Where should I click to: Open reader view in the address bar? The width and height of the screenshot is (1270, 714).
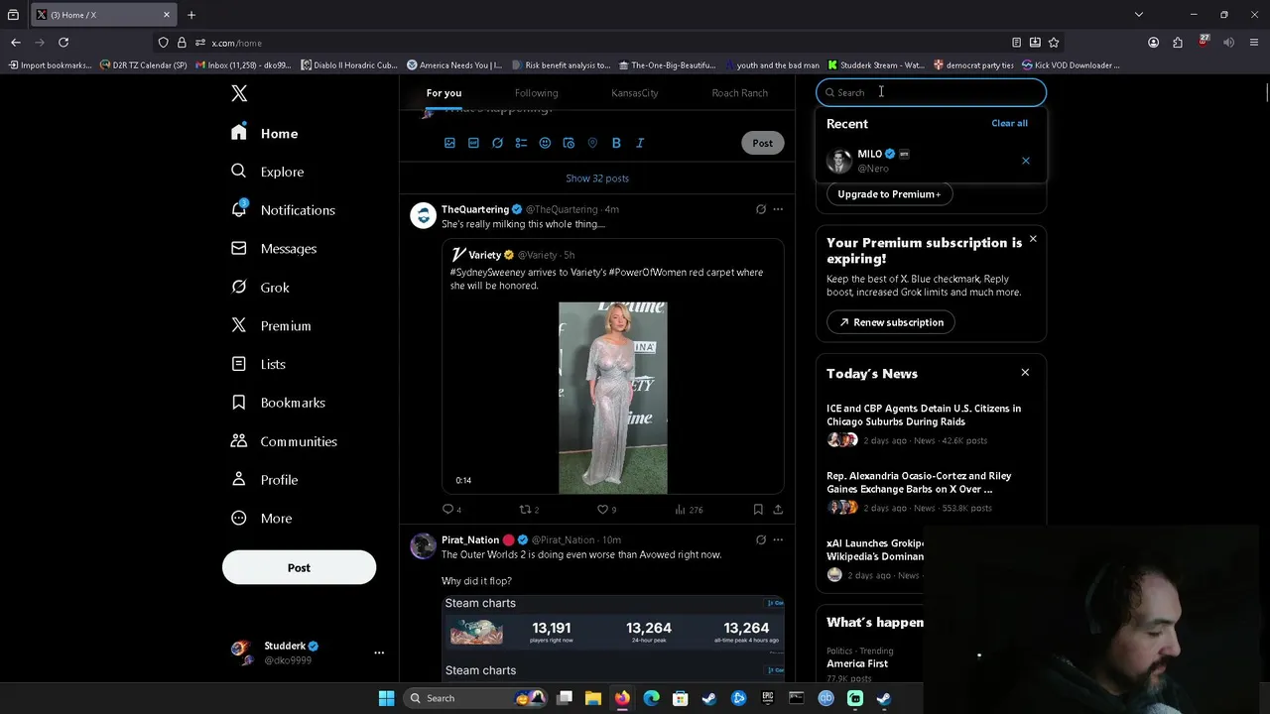[1016, 43]
